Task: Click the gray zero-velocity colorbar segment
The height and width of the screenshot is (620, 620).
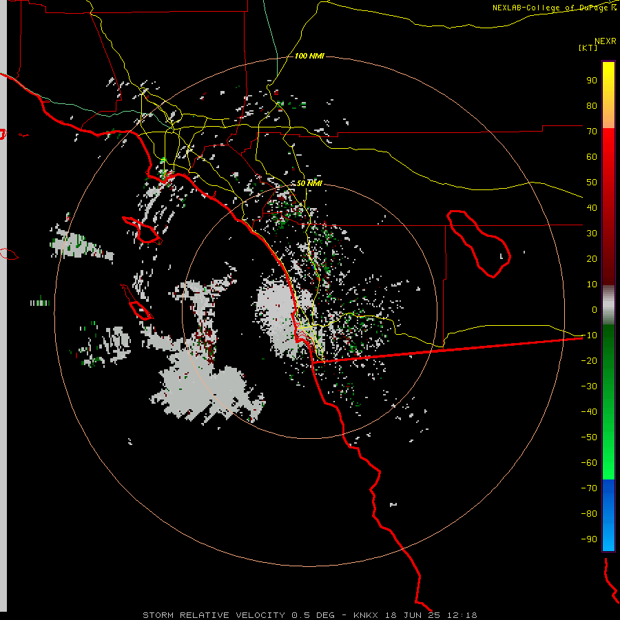Action: pyautogui.click(x=608, y=305)
